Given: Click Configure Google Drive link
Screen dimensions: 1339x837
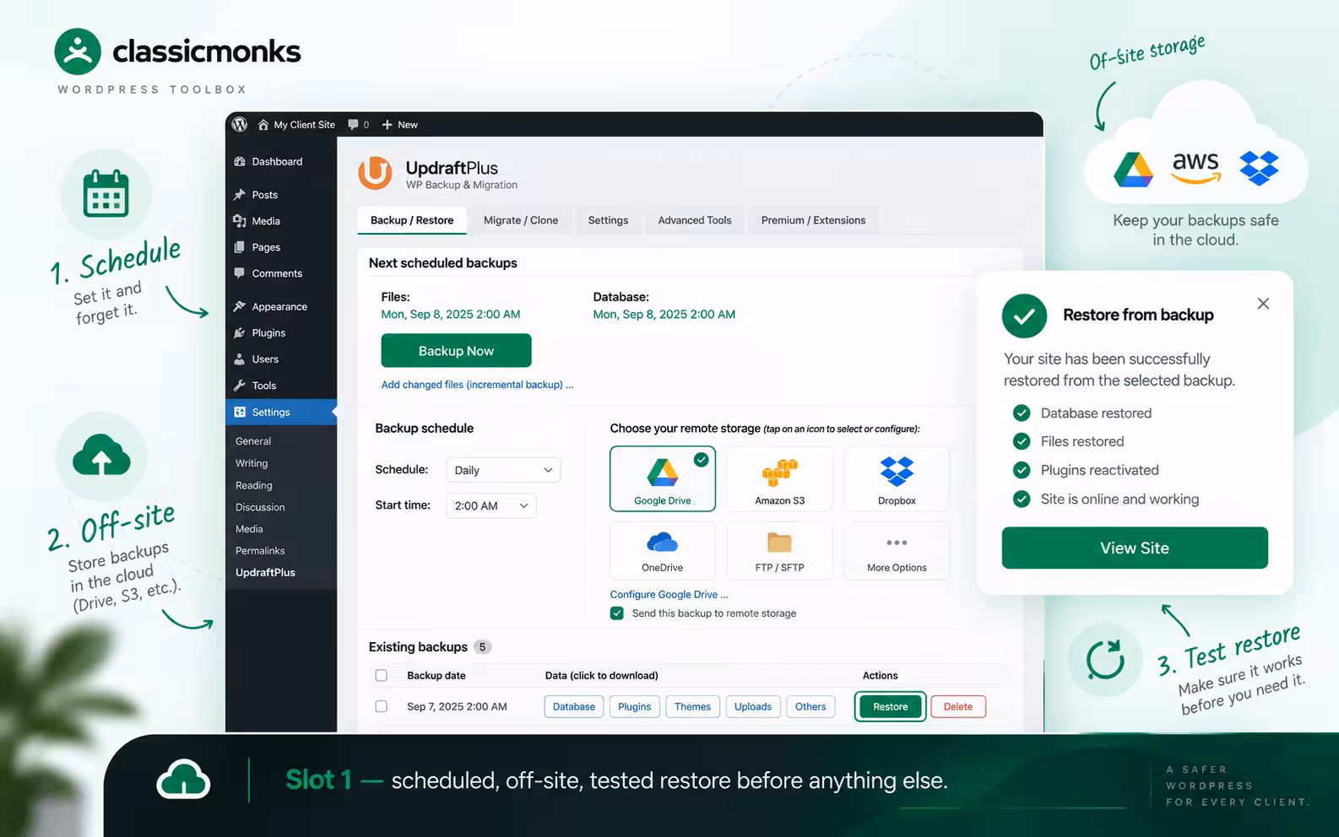Looking at the screenshot, I should 669,594.
